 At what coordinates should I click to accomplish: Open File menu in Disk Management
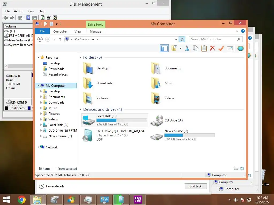pos(7,11)
